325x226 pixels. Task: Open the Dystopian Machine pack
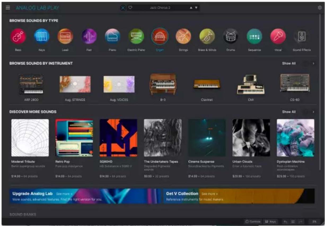(x=296, y=138)
